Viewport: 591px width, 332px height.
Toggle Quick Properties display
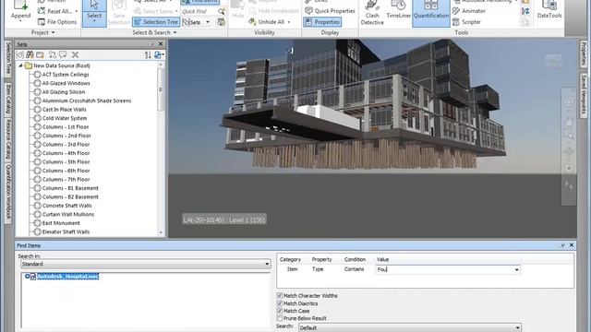point(331,11)
